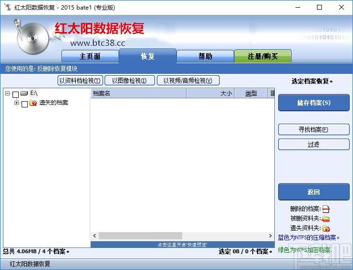Screen dimensions: 353x270
Task: Click the lost folder legend icon
Action: [x=326, y=228]
